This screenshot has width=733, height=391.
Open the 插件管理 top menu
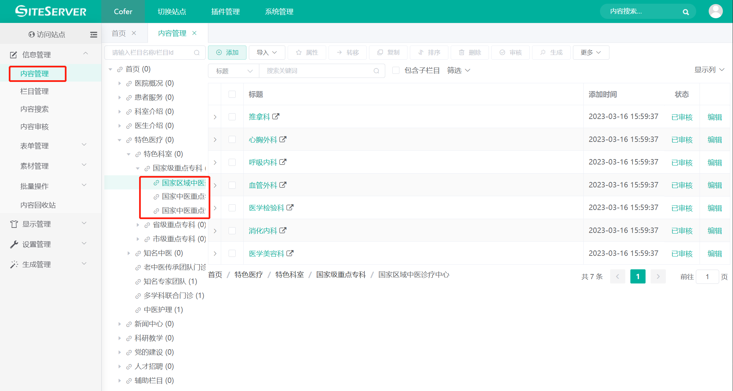(x=225, y=11)
